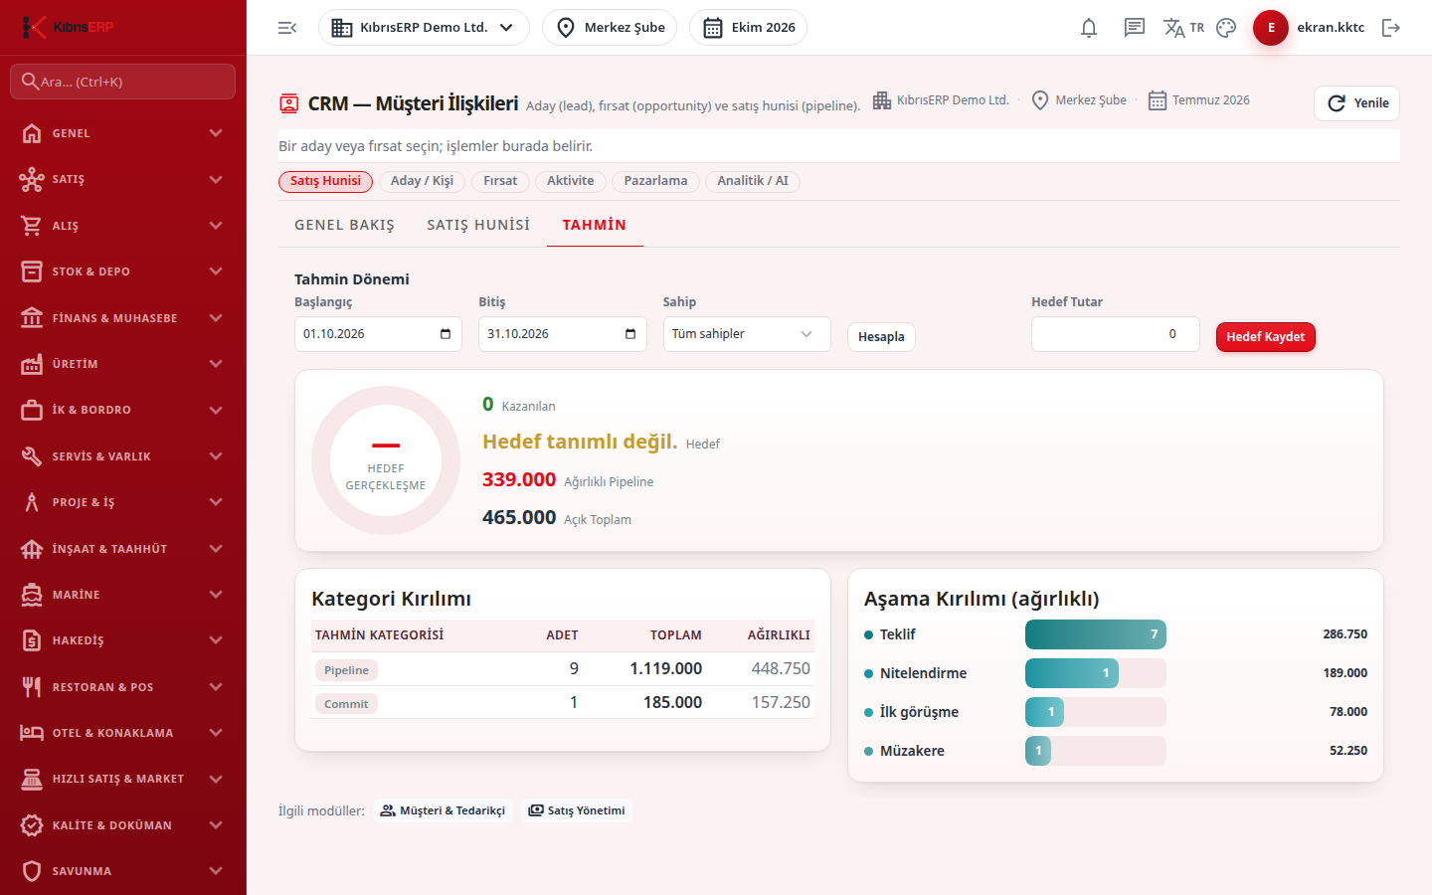The height and width of the screenshot is (895, 1432).
Task: Switch to the Satış Hunisi tab
Action: [x=478, y=225]
